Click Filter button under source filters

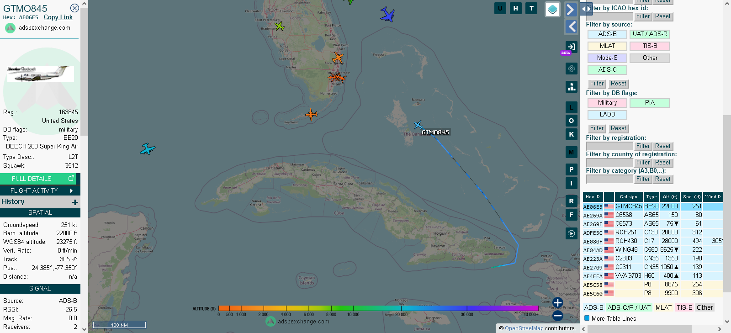tap(597, 84)
